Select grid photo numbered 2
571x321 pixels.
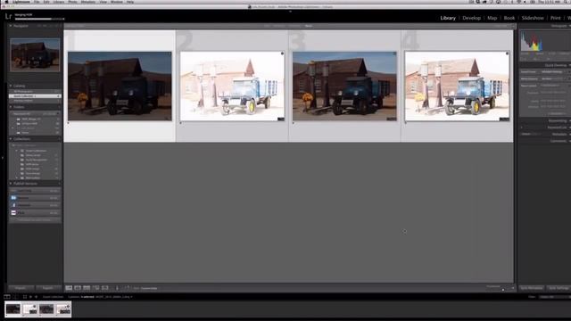point(232,86)
